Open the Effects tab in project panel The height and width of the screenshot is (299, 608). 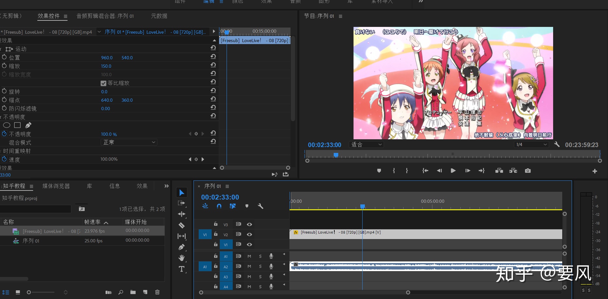pos(142,186)
